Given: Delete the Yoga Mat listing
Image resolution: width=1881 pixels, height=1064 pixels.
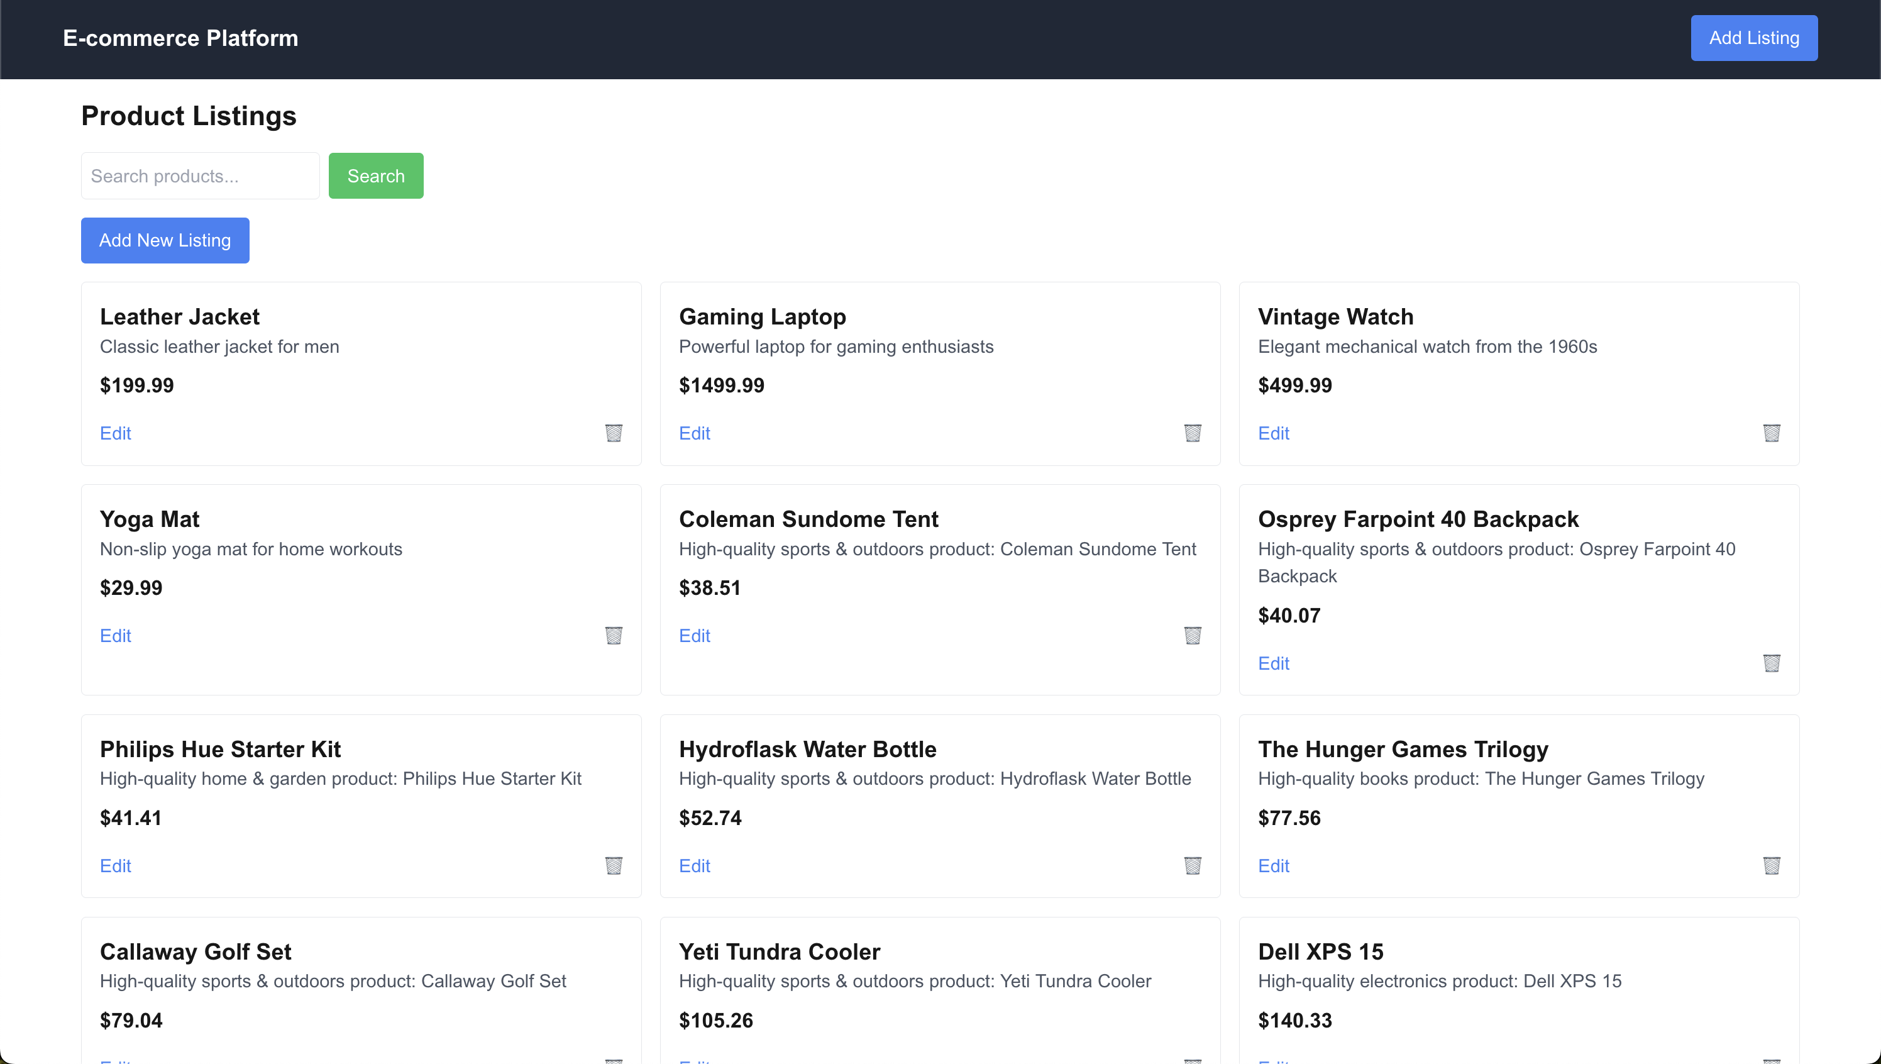Looking at the screenshot, I should click(614, 635).
